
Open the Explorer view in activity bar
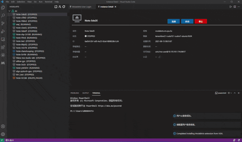(3, 8)
